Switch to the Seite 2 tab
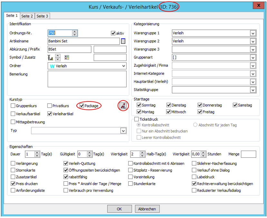Image resolution: width=267 pixels, height=218 pixels. click(27, 16)
